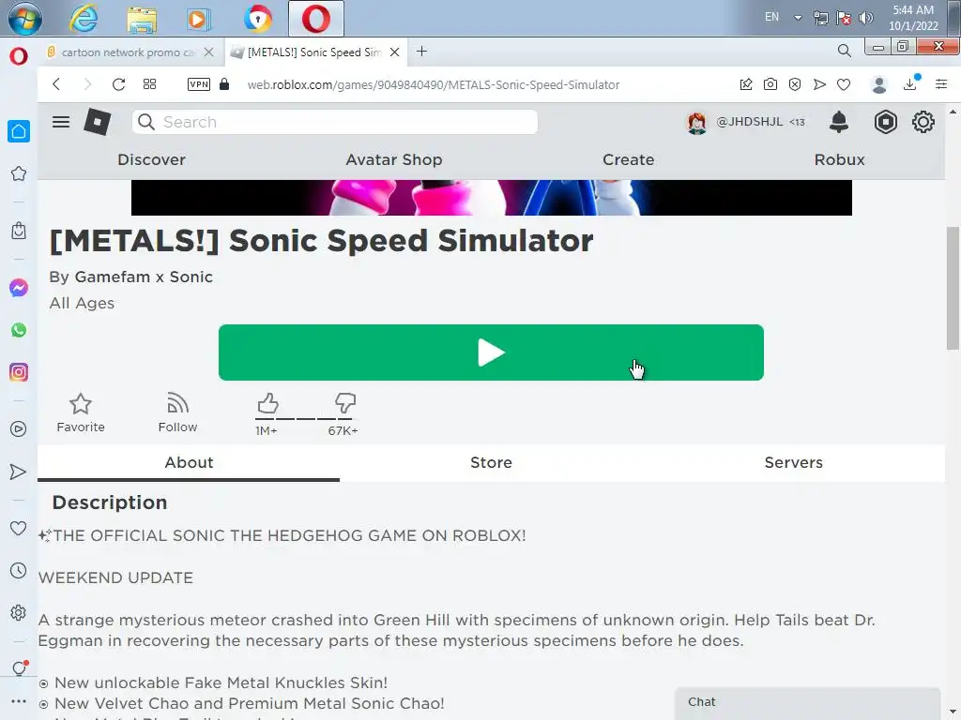Open Instagram in the sidebar
The image size is (961, 720).
(x=19, y=372)
